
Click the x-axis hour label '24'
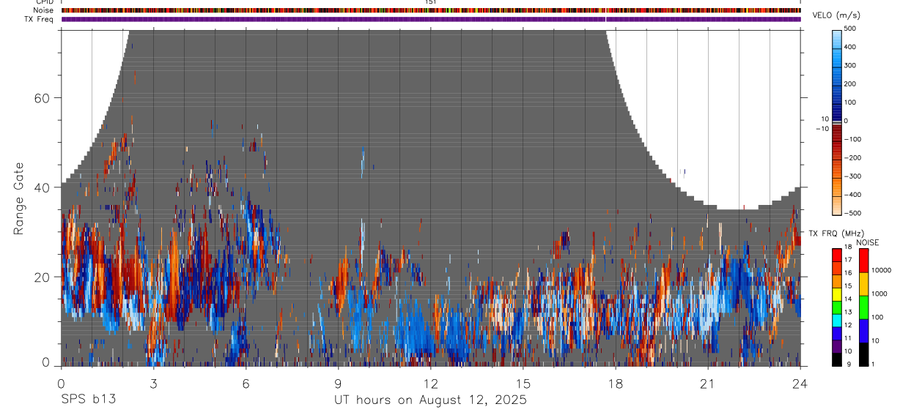(x=800, y=384)
